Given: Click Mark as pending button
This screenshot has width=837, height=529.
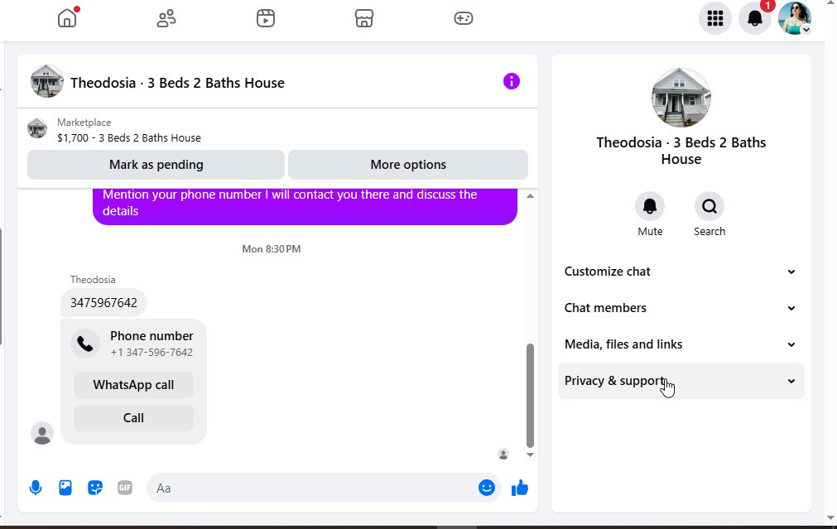Looking at the screenshot, I should [x=156, y=165].
